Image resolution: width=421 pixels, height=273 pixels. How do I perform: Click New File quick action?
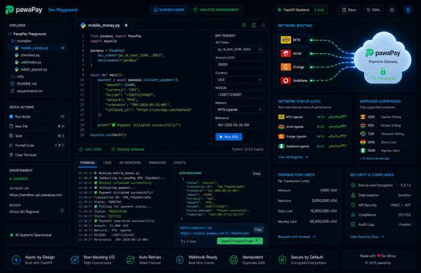[x=37, y=127]
